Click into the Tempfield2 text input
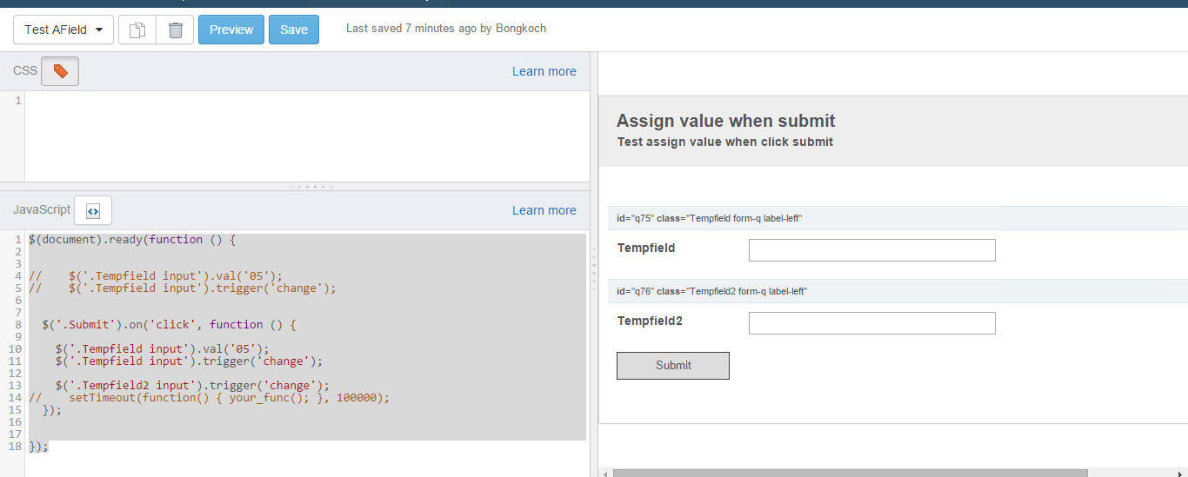This screenshot has width=1188, height=477. (872, 323)
